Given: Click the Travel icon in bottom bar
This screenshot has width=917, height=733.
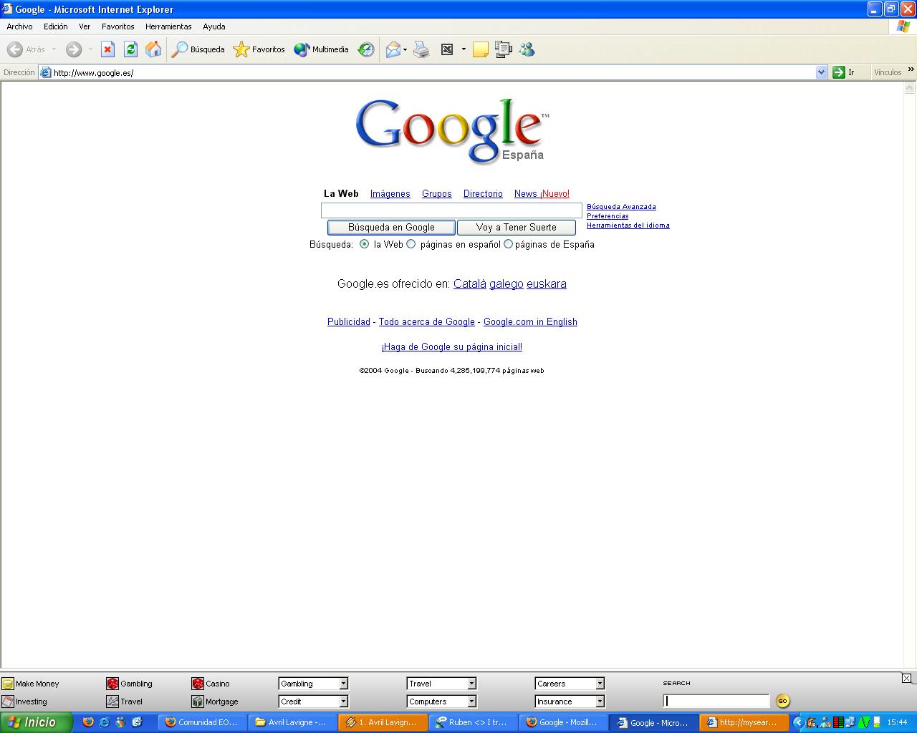Looking at the screenshot, I should point(112,702).
